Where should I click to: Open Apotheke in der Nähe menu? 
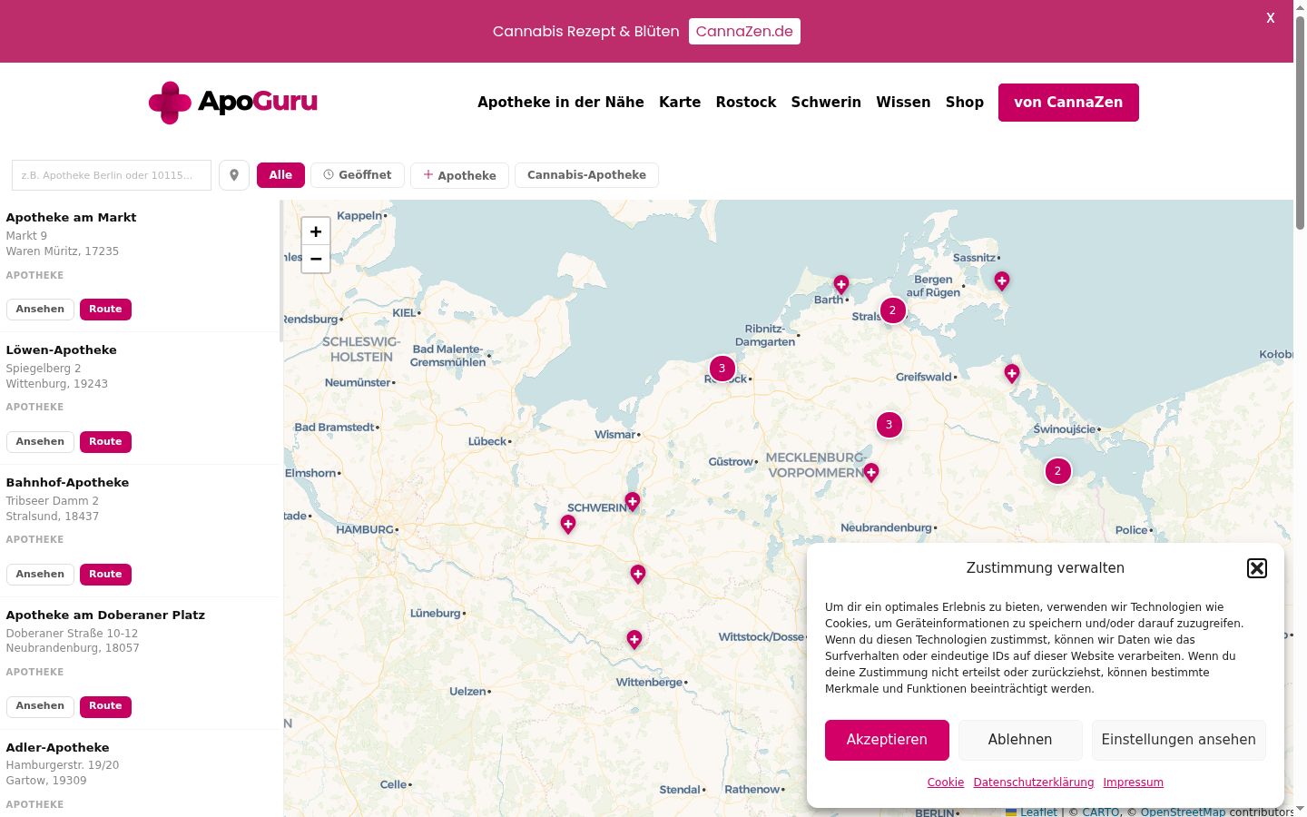coord(561,103)
